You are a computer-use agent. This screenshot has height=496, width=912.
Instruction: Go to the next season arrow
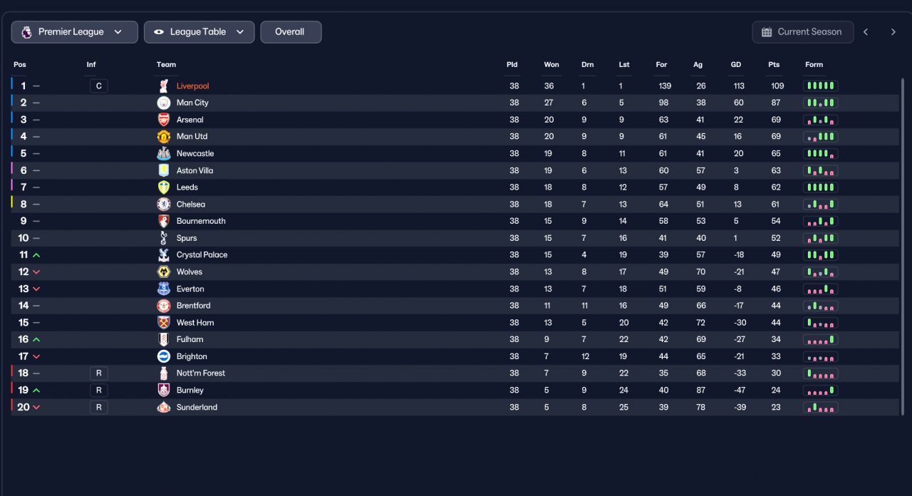893,32
